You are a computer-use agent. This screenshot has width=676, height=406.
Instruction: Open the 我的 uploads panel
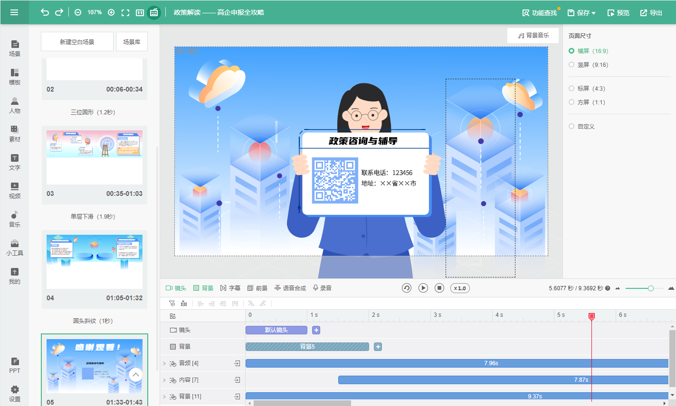(15, 276)
